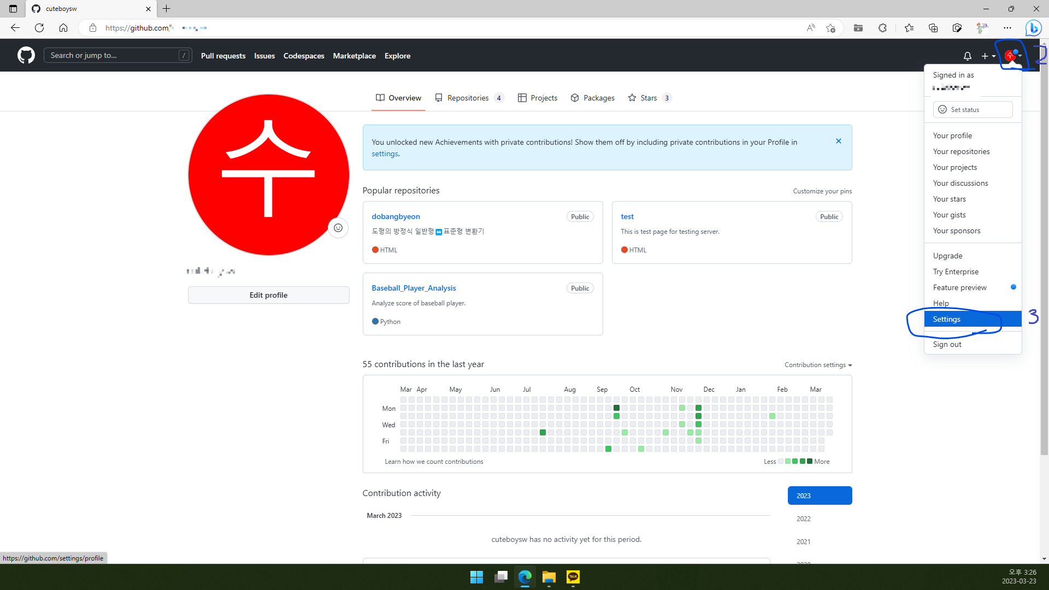Screen dimensions: 1049x590
Task: Open browser collections icon
Action: point(933,28)
